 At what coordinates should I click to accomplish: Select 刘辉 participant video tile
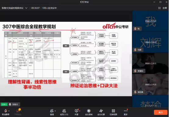pyautogui.click(x=150, y=42)
